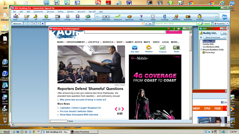Click the Stop loading X button
The image size is (239, 134).
34,24
